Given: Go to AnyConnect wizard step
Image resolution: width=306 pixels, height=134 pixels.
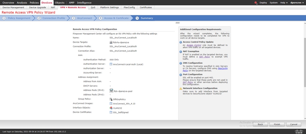Looking at the screenshot, I should click(85, 18).
